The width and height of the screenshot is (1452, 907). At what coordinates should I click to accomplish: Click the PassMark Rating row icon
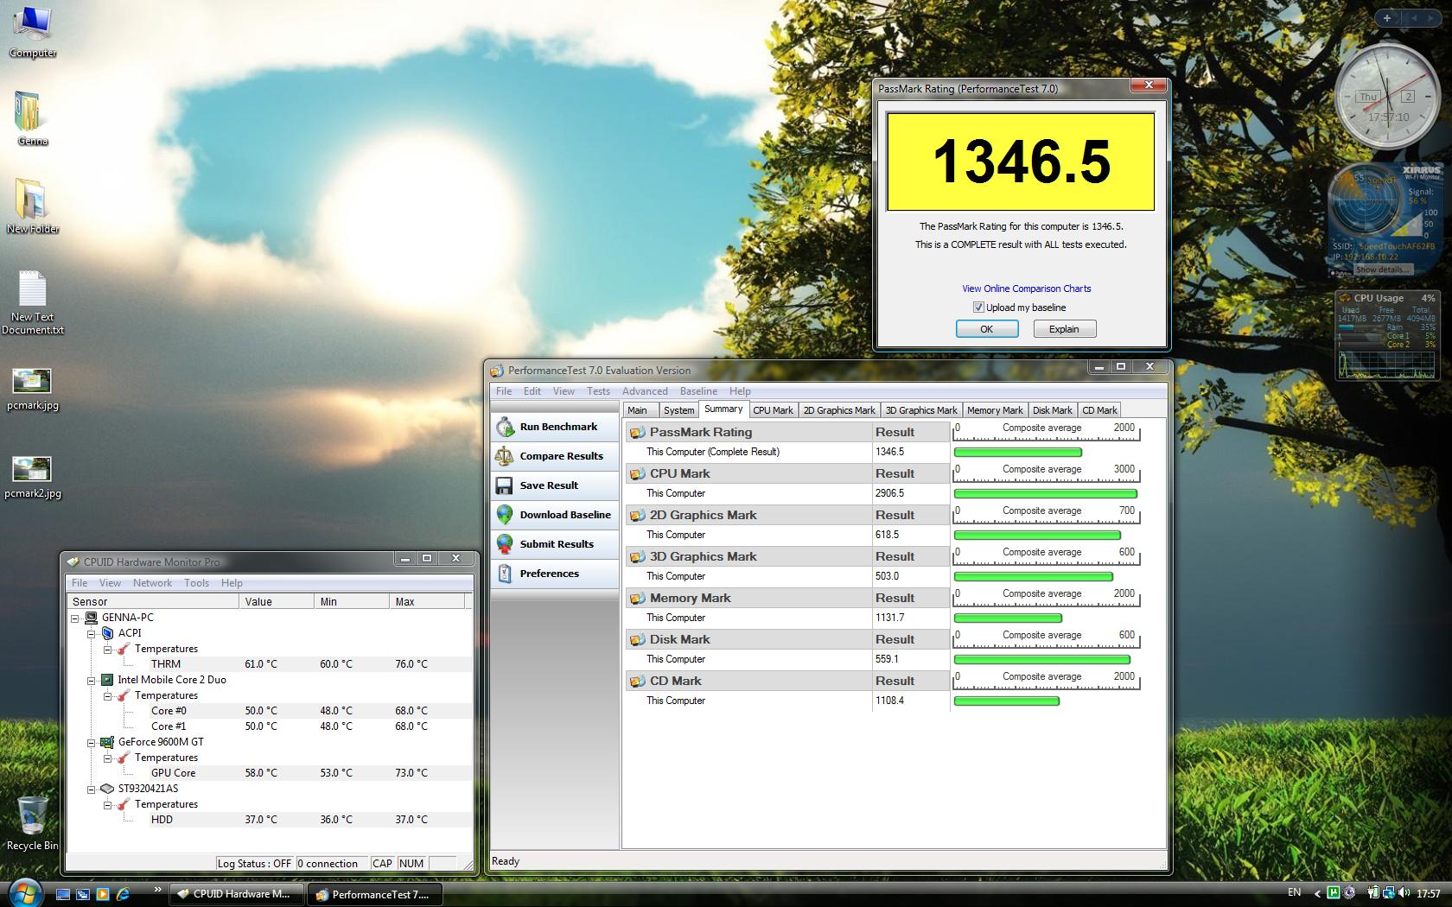coord(637,432)
